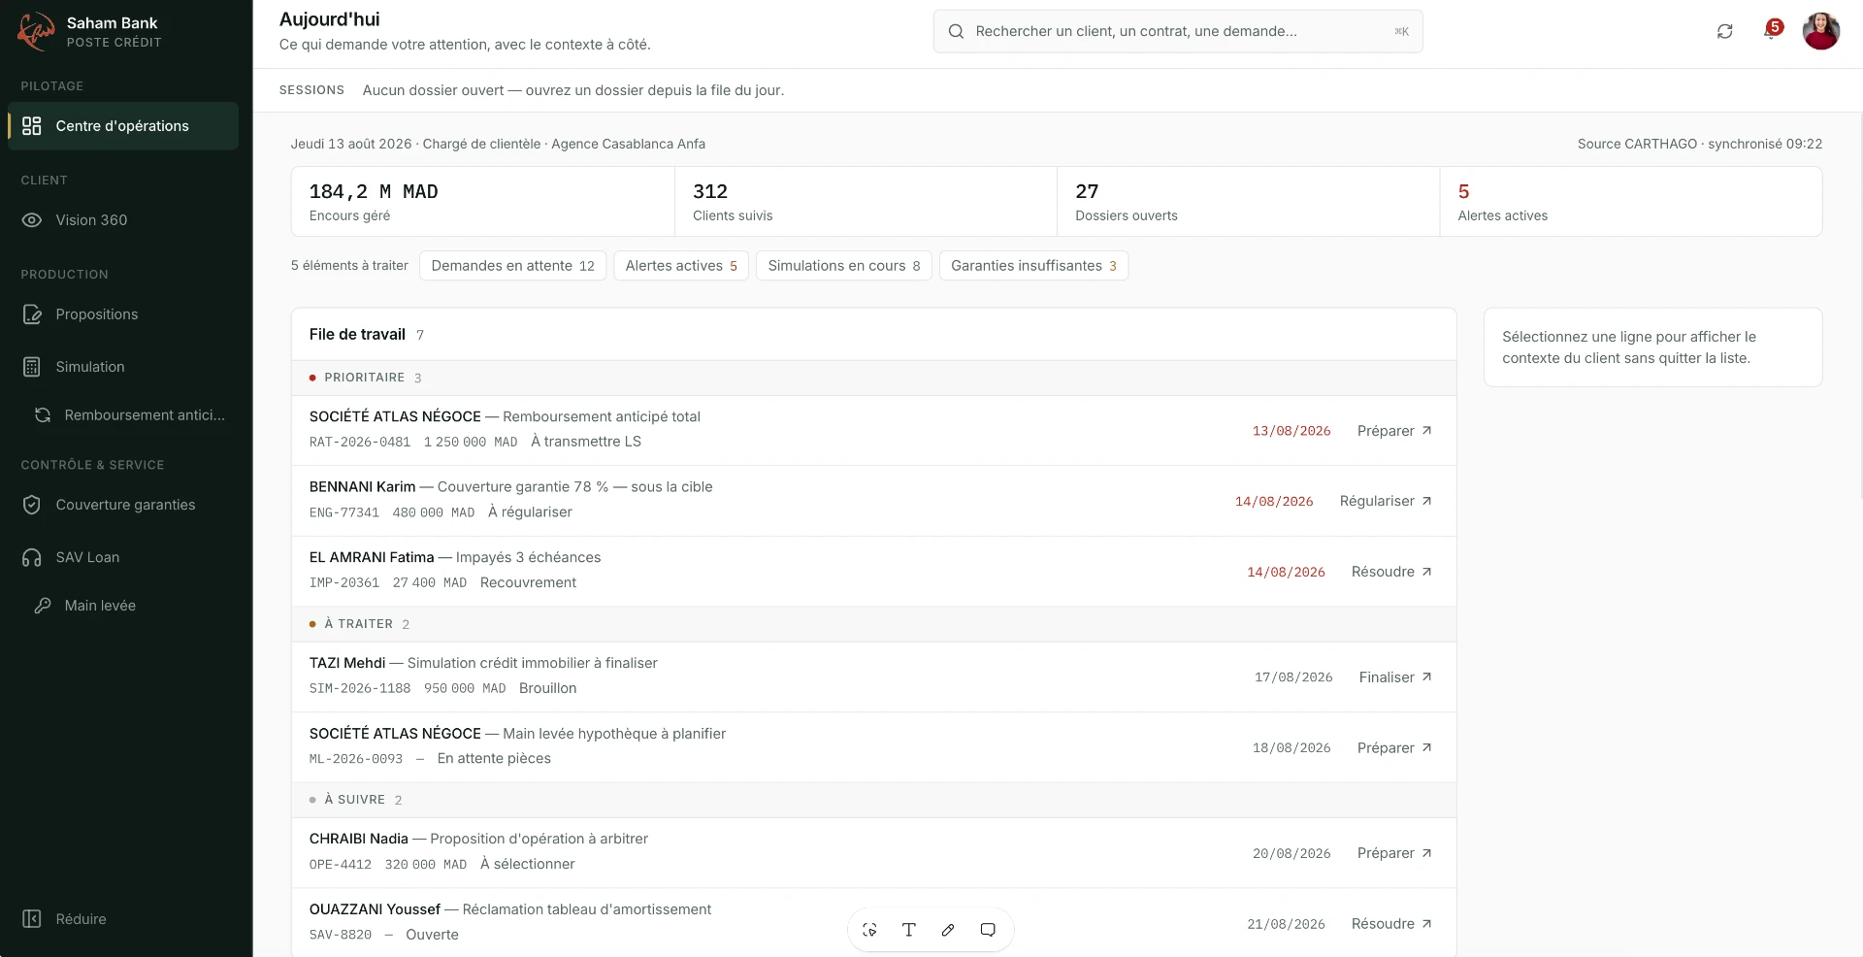Image resolution: width=1863 pixels, height=957 pixels.
Task: Click the Main levée key icon
Action: pyautogui.click(x=43, y=606)
